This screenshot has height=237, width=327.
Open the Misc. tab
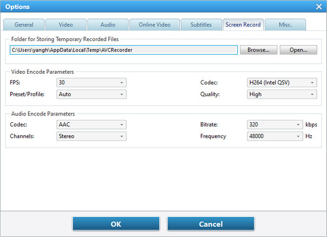pos(285,25)
